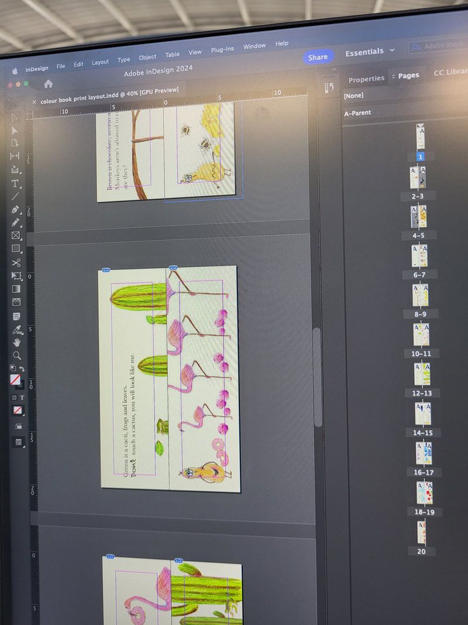Choose the Direct Selection tool
Viewport: 468px width, 625px height.
pyautogui.click(x=15, y=131)
